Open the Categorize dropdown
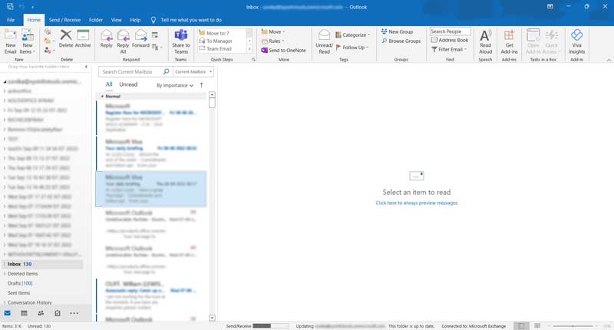The image size is (614, 330). pos(352,35)
